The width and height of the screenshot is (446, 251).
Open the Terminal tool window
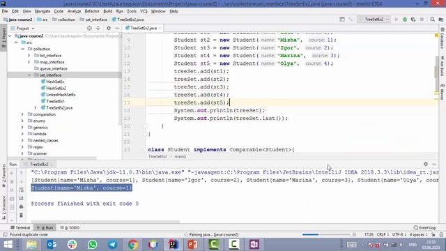[20, 228]
